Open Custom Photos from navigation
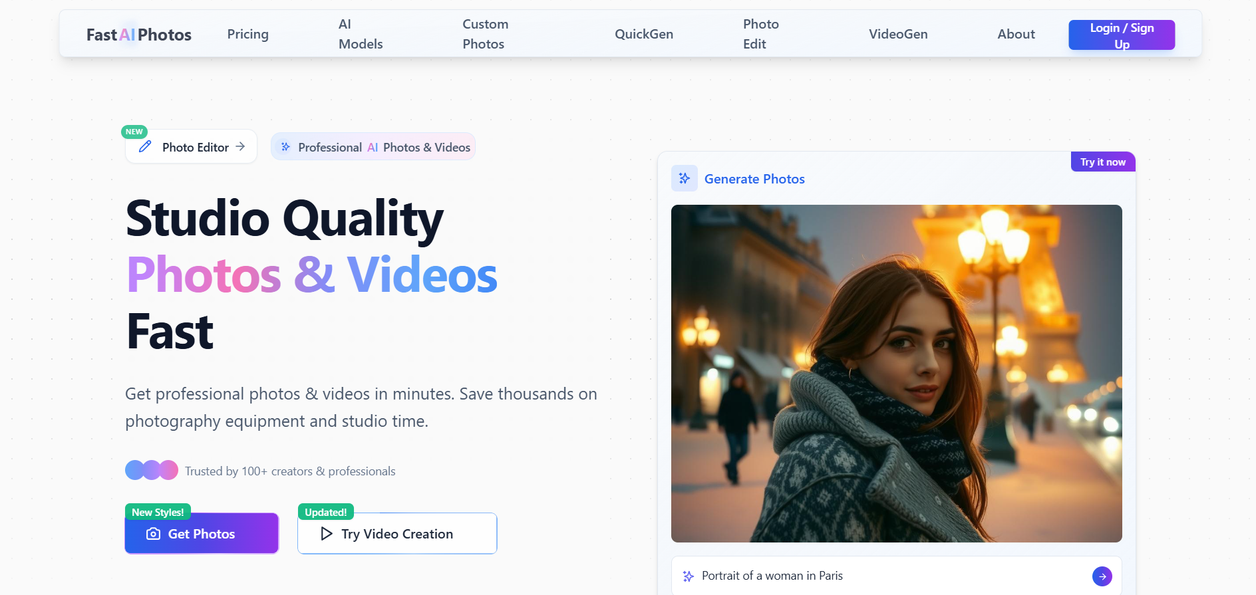The image size is (1256, 595). 485,34
